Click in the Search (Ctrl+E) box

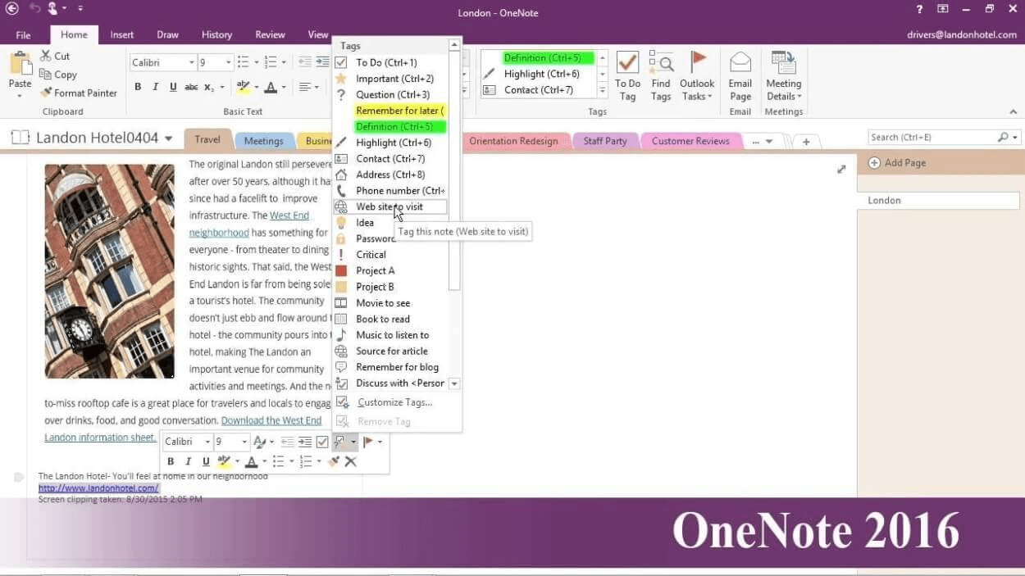[x=932, y=138]
